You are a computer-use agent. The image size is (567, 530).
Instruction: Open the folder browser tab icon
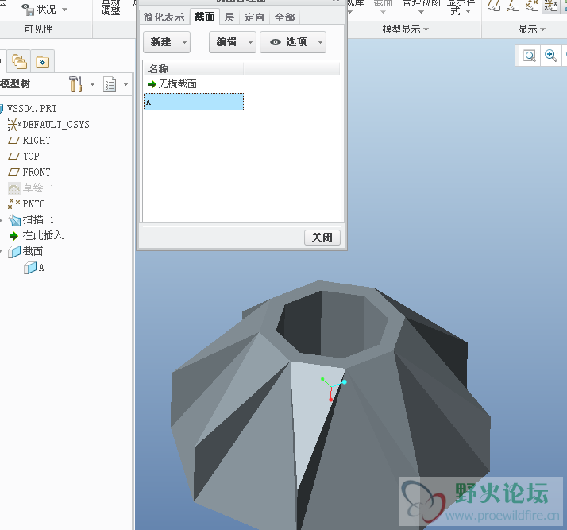pyautogui.click(x=19, y=60)
